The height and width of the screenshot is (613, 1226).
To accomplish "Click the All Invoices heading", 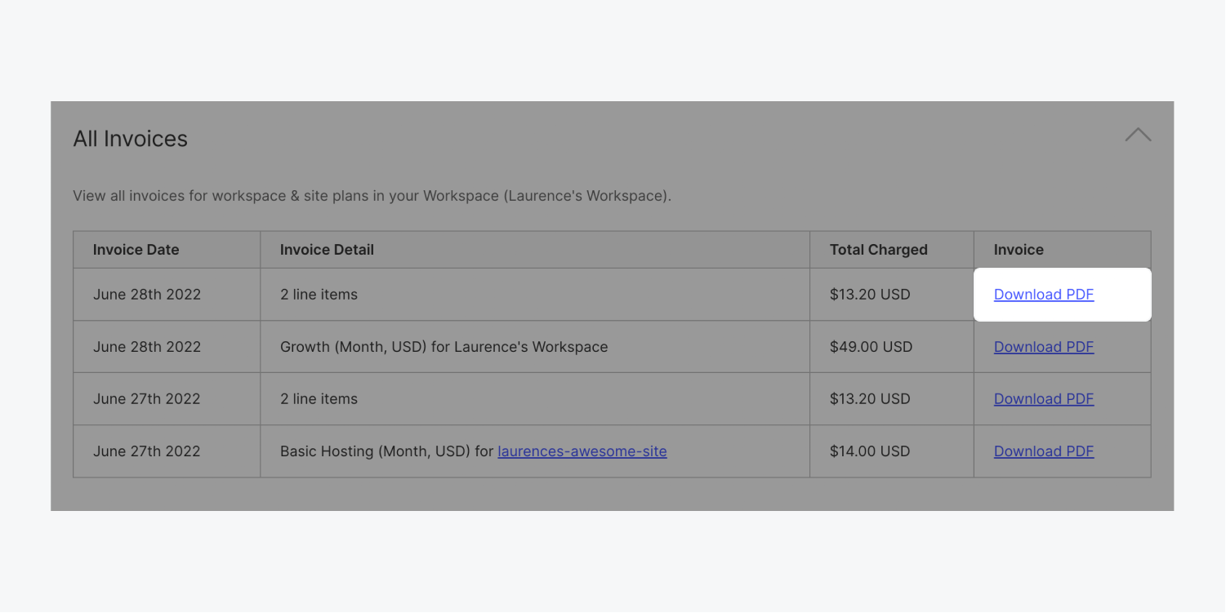I will (x=131, y=139).
